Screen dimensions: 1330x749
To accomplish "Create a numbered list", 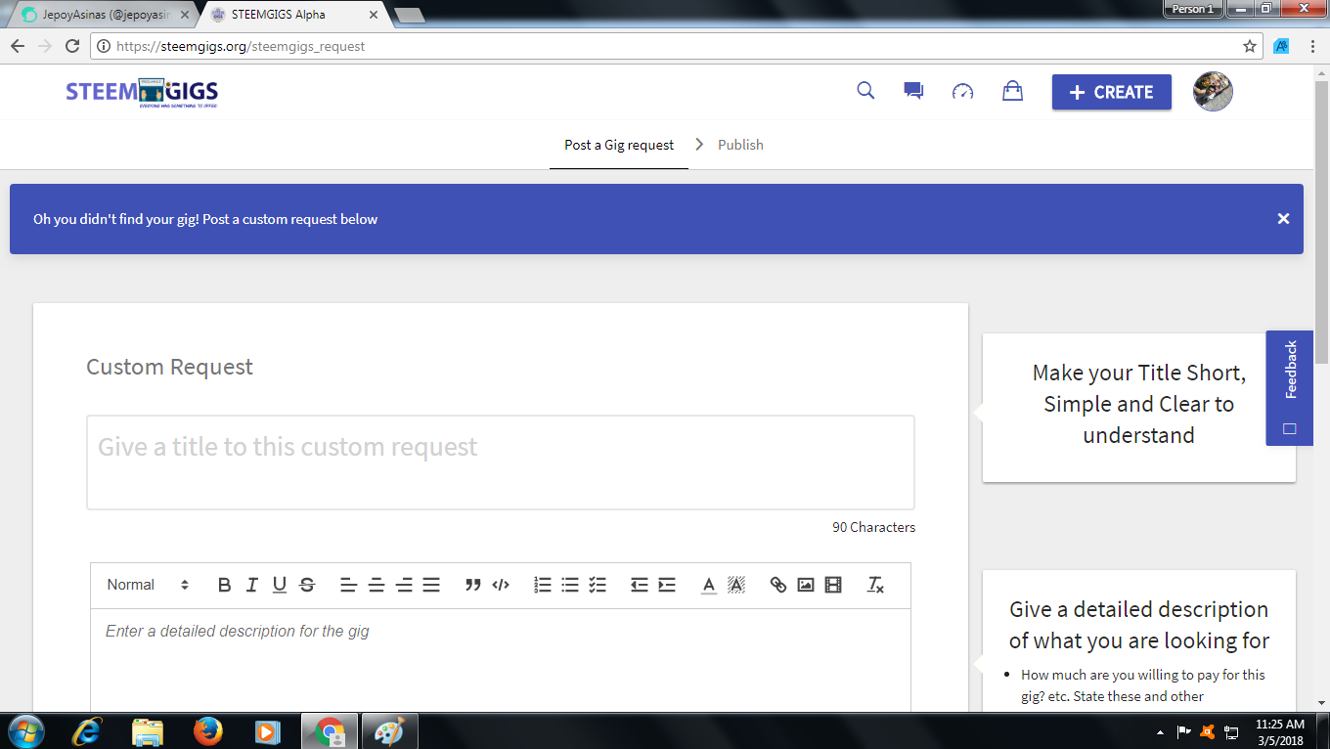I will pos(543,585).
